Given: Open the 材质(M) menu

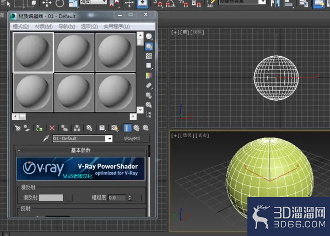Looking at the screenshot, I should pos(44,26).
